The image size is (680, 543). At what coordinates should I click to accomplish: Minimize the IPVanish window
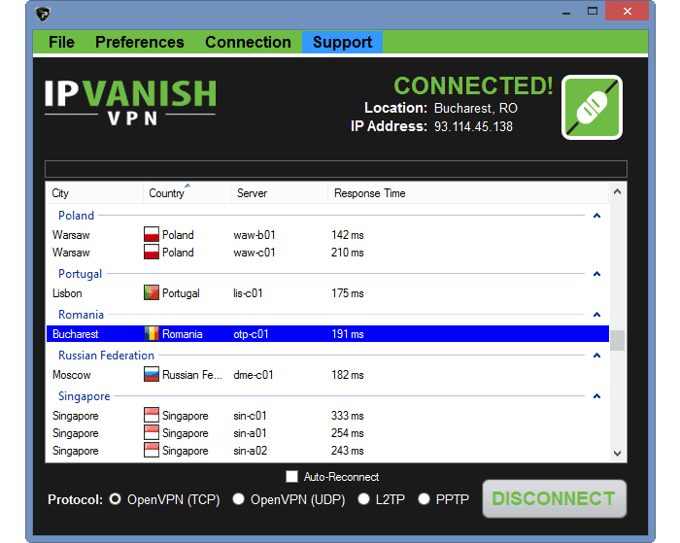[566, 12]
